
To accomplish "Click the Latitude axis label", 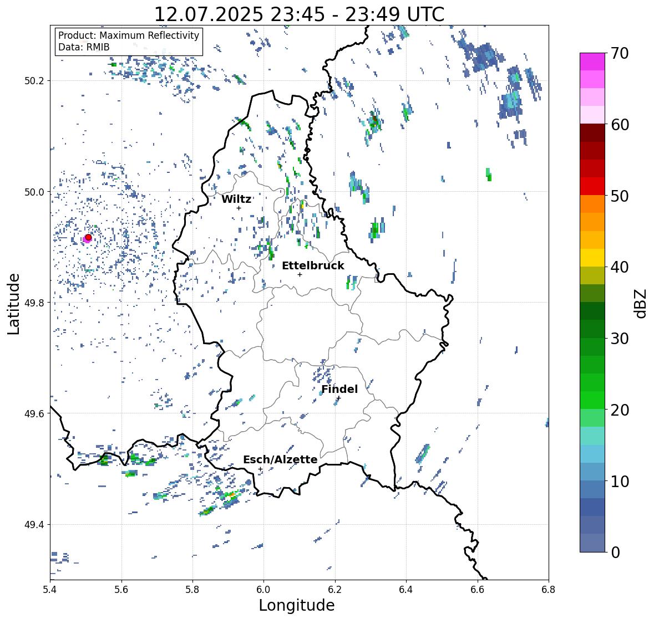I will coord(14,304).
